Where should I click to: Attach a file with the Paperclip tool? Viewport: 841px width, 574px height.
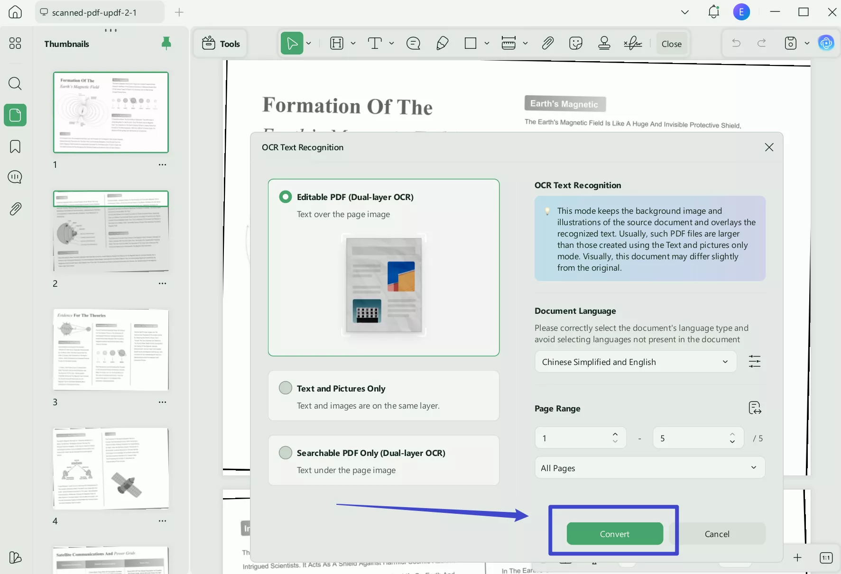[x=547, y=43]
